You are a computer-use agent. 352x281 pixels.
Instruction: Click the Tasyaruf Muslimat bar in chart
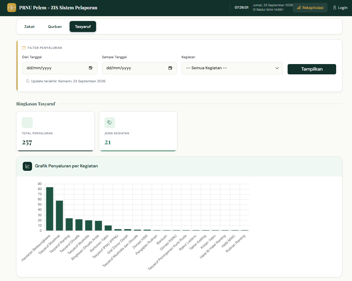pyautogui.click(x=60, y=216)
